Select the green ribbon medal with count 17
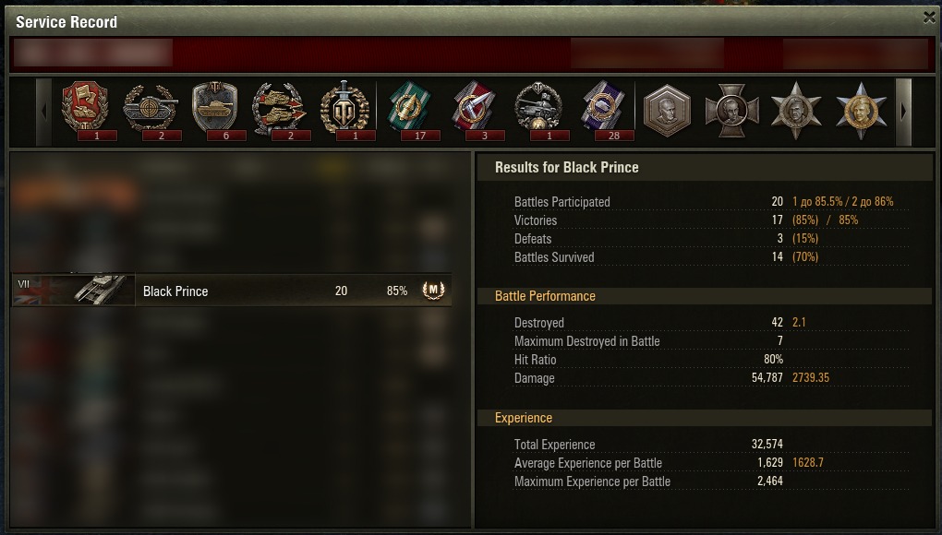Viewport: 942px width, 535px height. click(x=410, y=110)
